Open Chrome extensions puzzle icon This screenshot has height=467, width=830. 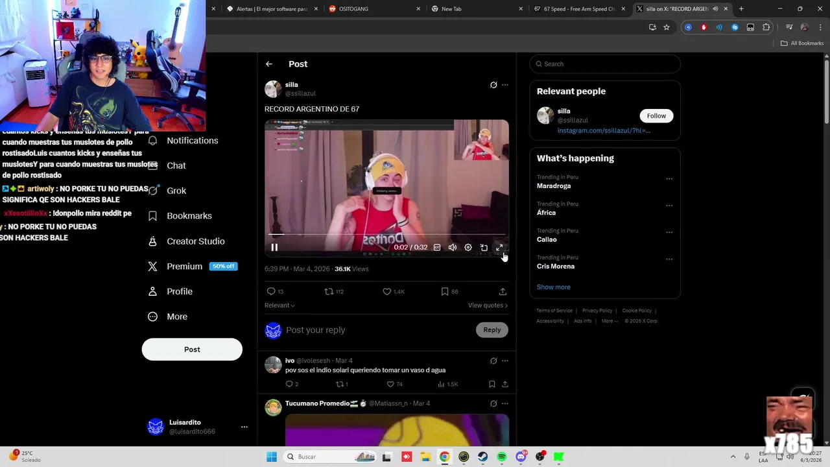coord(766,27)
